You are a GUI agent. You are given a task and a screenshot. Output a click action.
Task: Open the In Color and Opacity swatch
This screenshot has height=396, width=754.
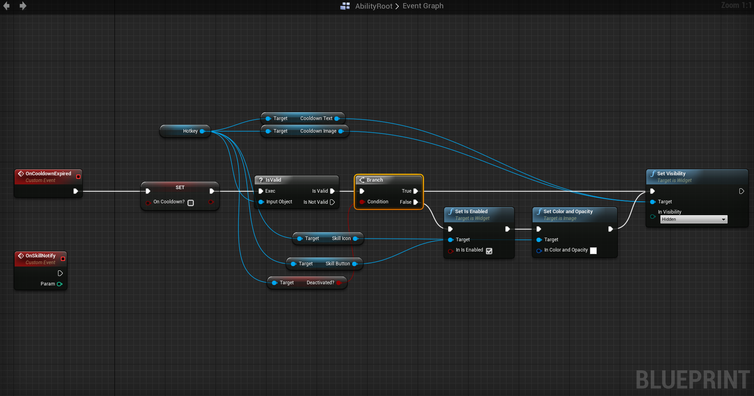(593, 251)
